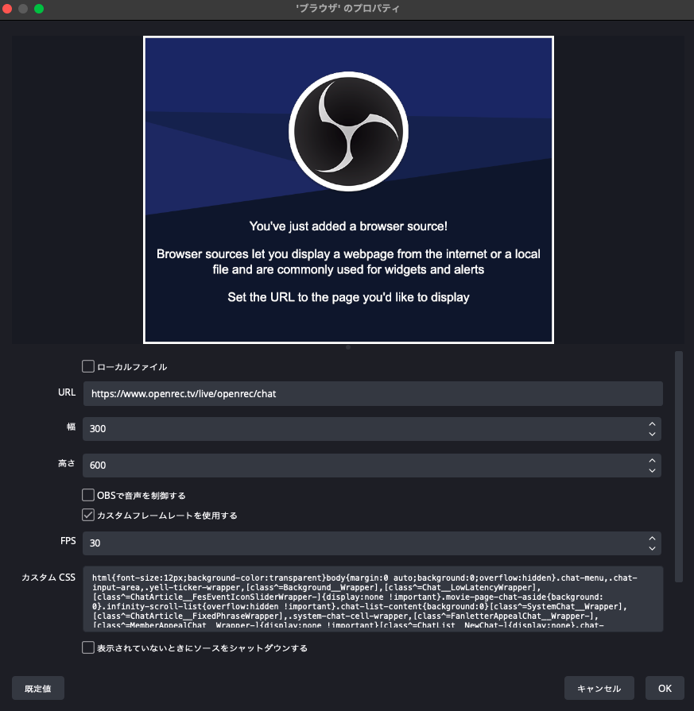This screenshot has height=711, width=694.
Task: Click the 既定値 defaults button
Action: tap(37, 688)
